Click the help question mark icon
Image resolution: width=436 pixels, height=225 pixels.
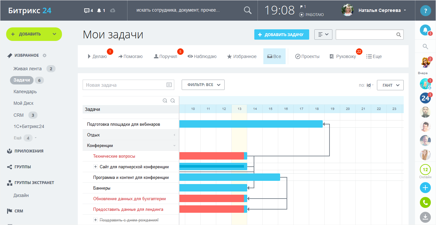point(425,11)
